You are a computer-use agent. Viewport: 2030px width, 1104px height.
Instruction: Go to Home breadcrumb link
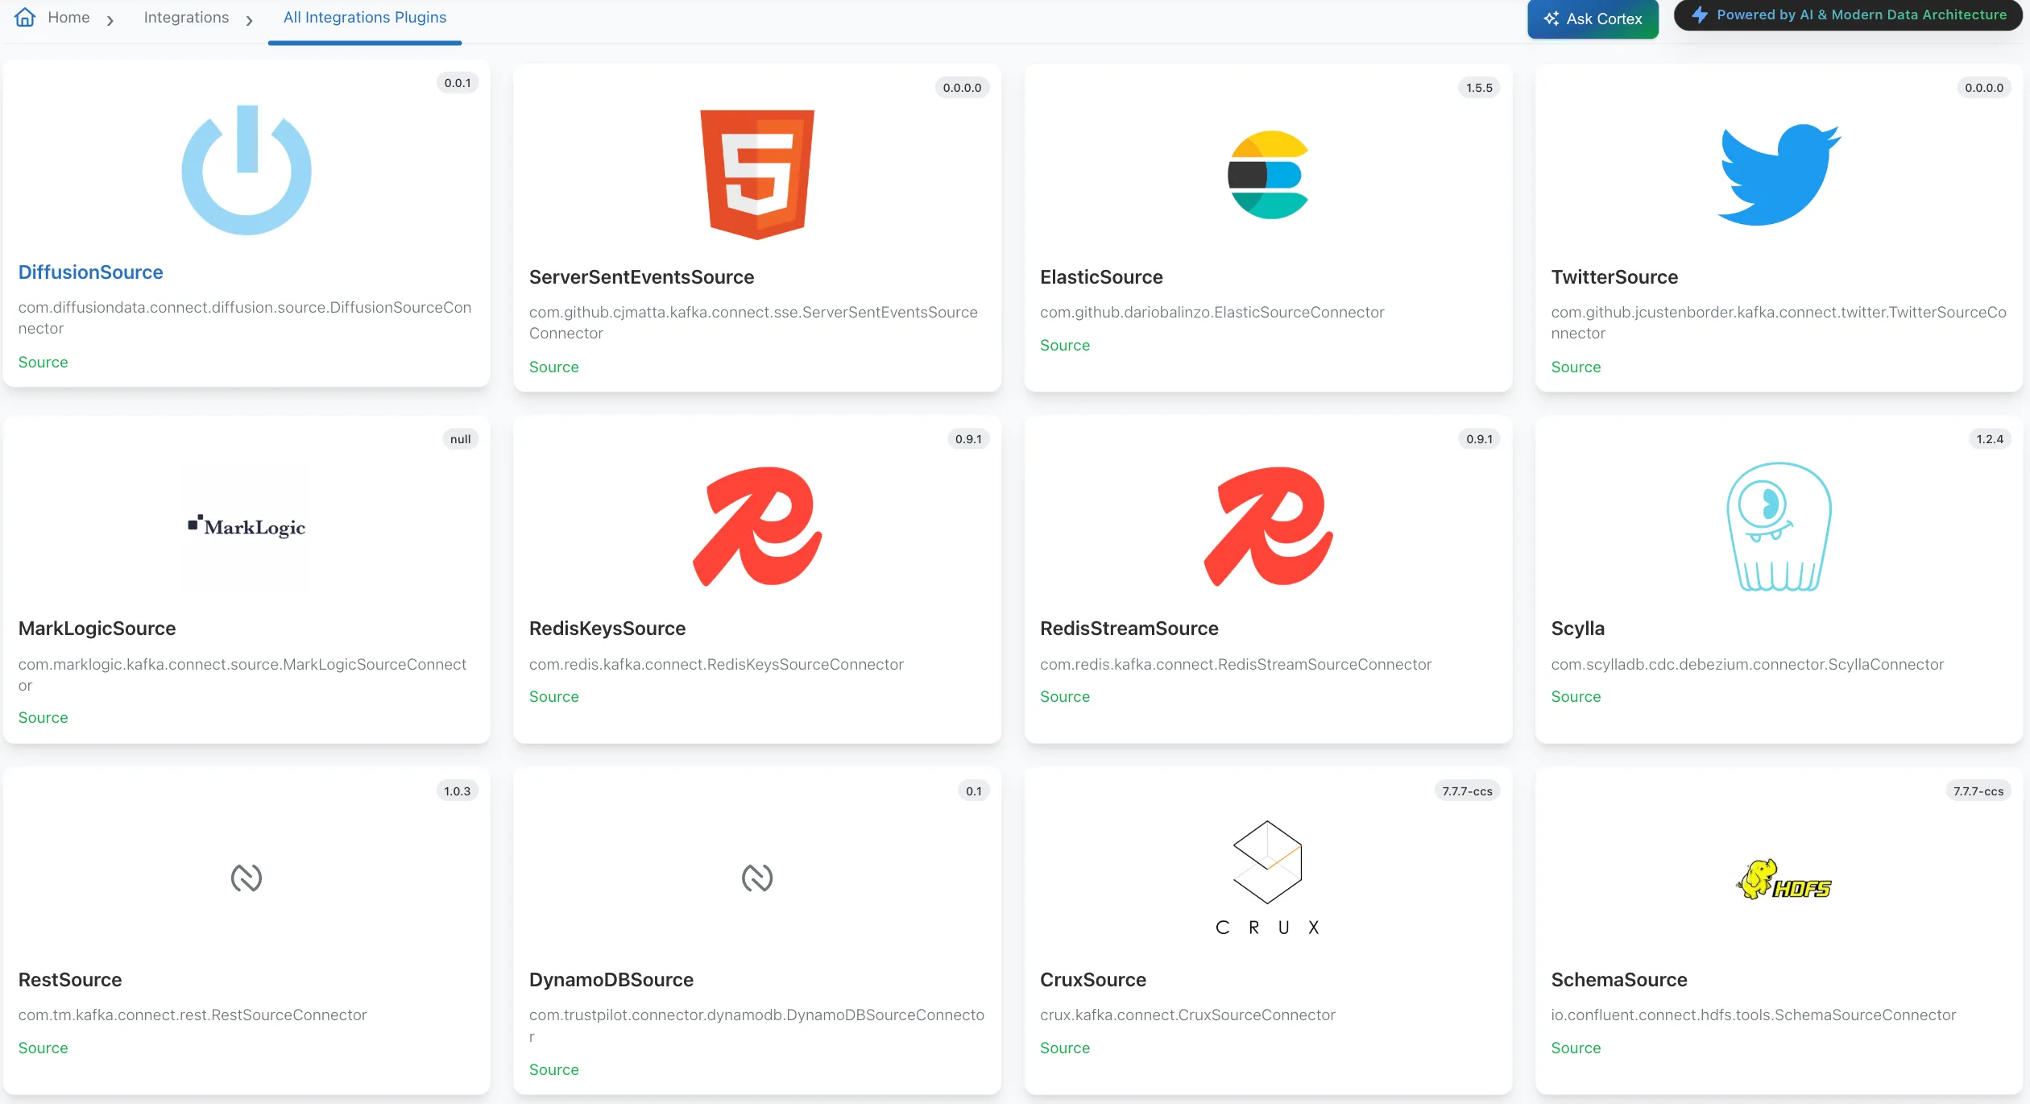coord(68,17)
